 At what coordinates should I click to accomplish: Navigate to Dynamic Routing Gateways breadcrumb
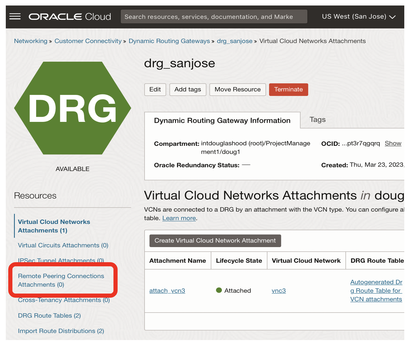[x=169, y=41]
